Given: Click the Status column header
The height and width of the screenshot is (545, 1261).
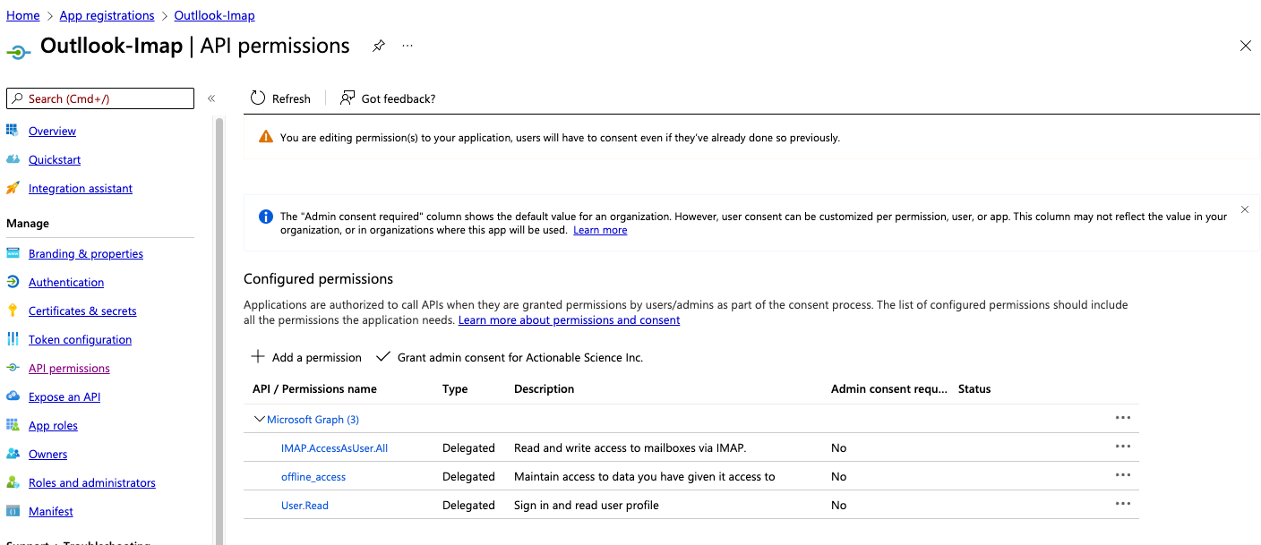Looking at the screenshot, I should point(974,388).
